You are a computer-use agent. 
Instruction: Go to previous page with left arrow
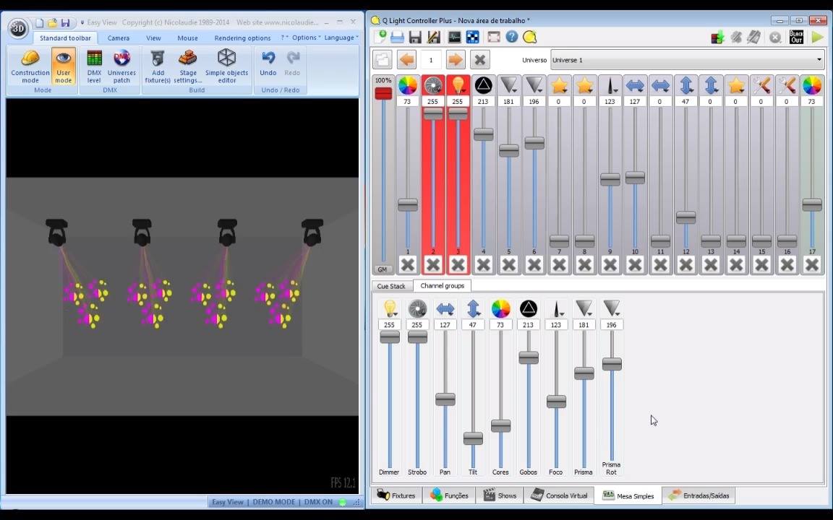tap(407, 59)
